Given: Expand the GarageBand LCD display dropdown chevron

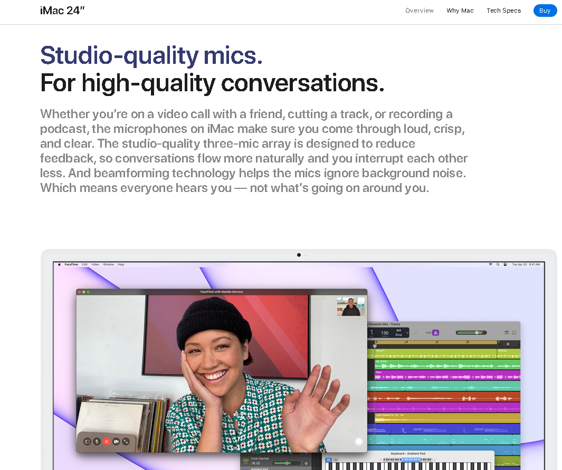Looking at the screenshot, I should [407, 333].
